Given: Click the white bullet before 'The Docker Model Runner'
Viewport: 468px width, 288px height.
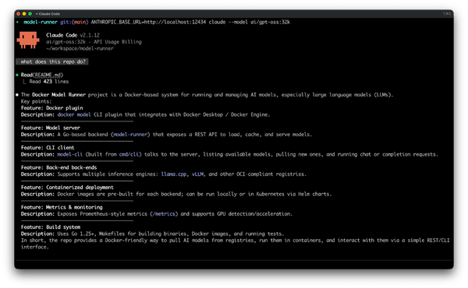Looking at the screenshot, I should tap(17, 95).
